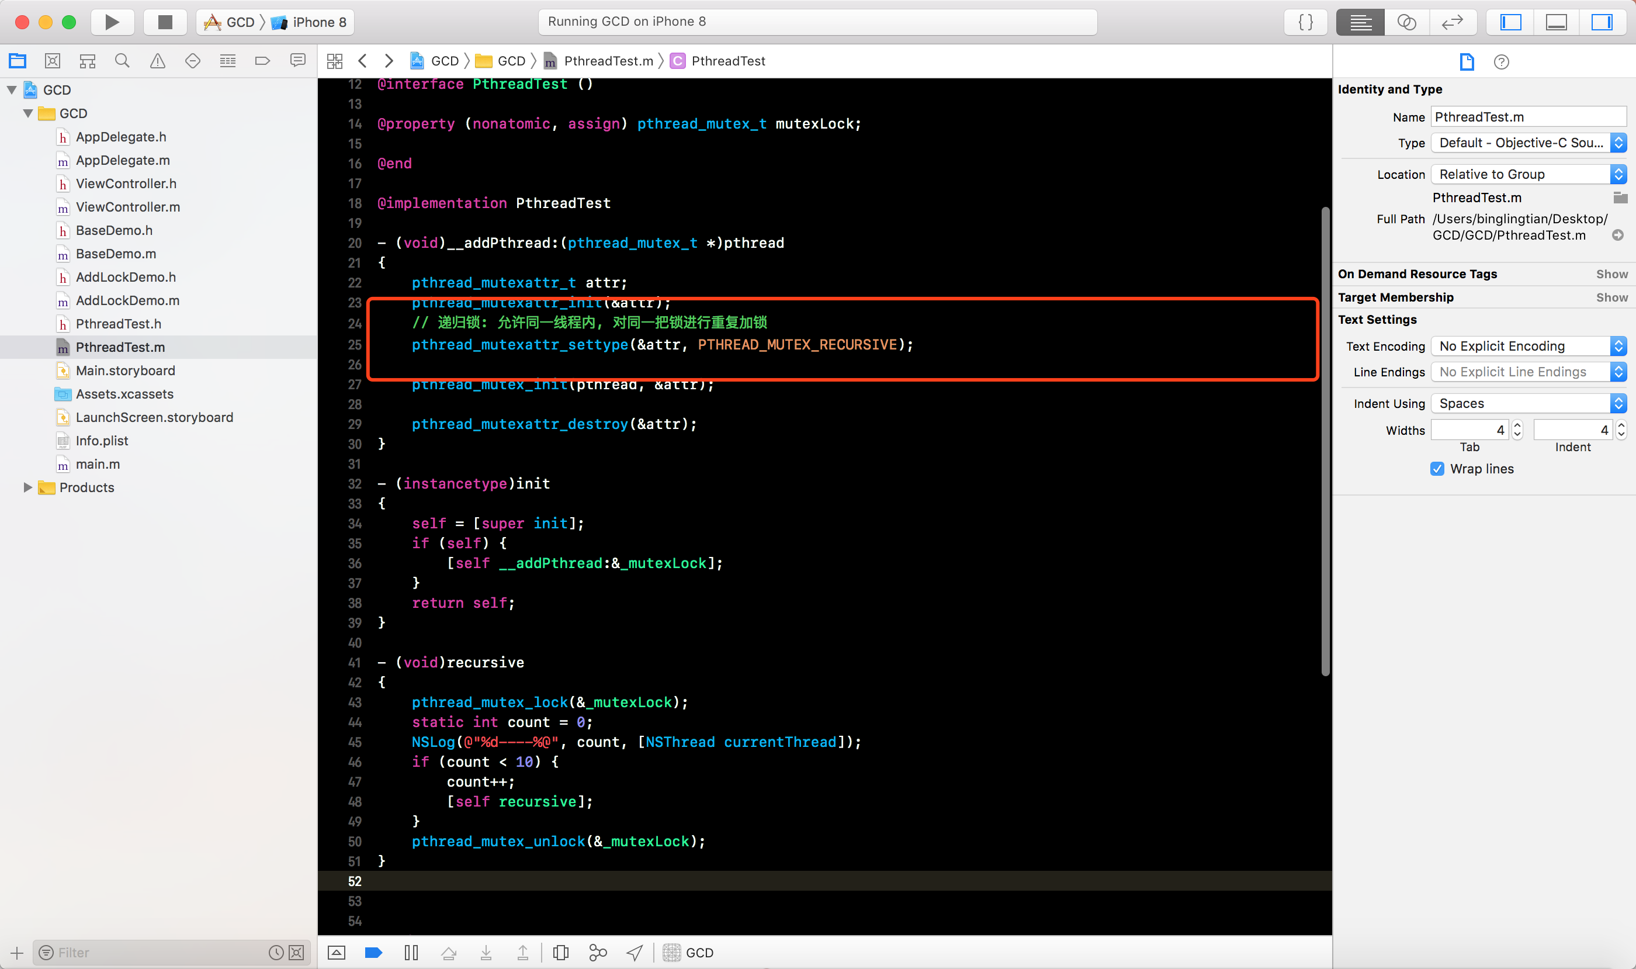Choose file location folder icon
The height and width of the screenshot is (969, 1636).
pyautogui.click(x=1620, y=197)
